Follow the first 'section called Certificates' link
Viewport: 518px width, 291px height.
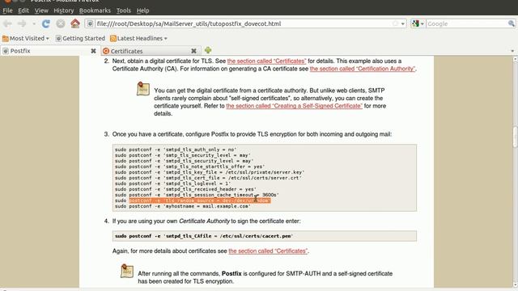point(266,61)
